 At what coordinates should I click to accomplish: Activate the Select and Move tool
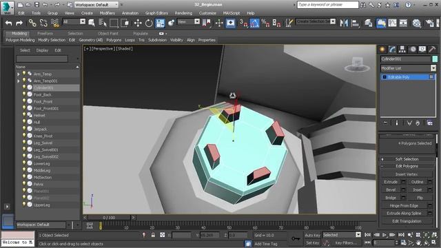[138, 23]
